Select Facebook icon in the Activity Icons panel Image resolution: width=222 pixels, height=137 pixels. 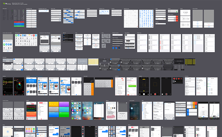25,35
